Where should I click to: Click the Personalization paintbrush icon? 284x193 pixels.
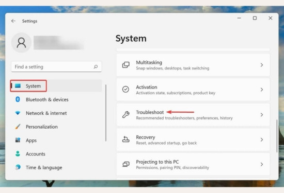(18, 127)
